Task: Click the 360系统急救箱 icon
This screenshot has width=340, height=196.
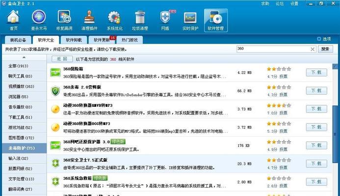Action: [x=55, y=182]
